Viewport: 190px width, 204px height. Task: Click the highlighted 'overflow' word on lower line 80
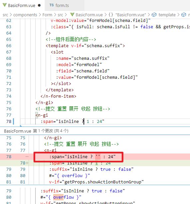pos(64,197)
